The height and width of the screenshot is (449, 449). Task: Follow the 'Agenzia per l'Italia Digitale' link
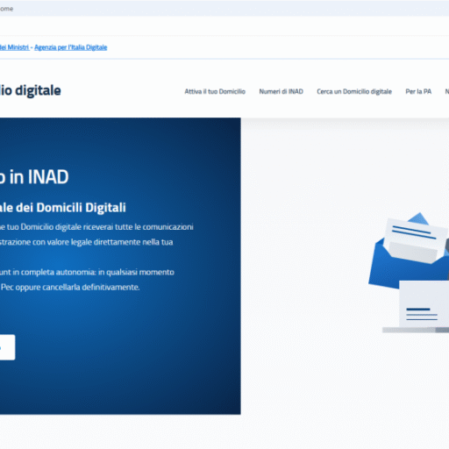71,47
